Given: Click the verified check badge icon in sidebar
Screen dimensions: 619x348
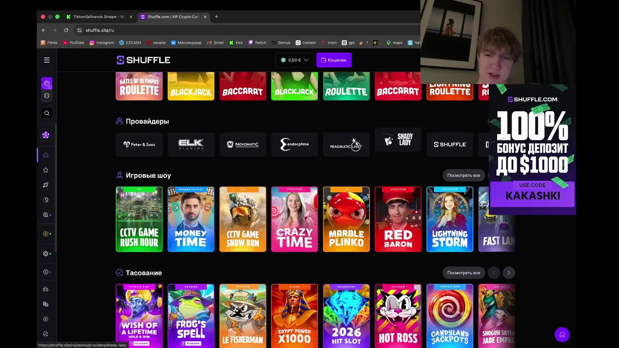Looking at the screenshot, I should point(45,334).
